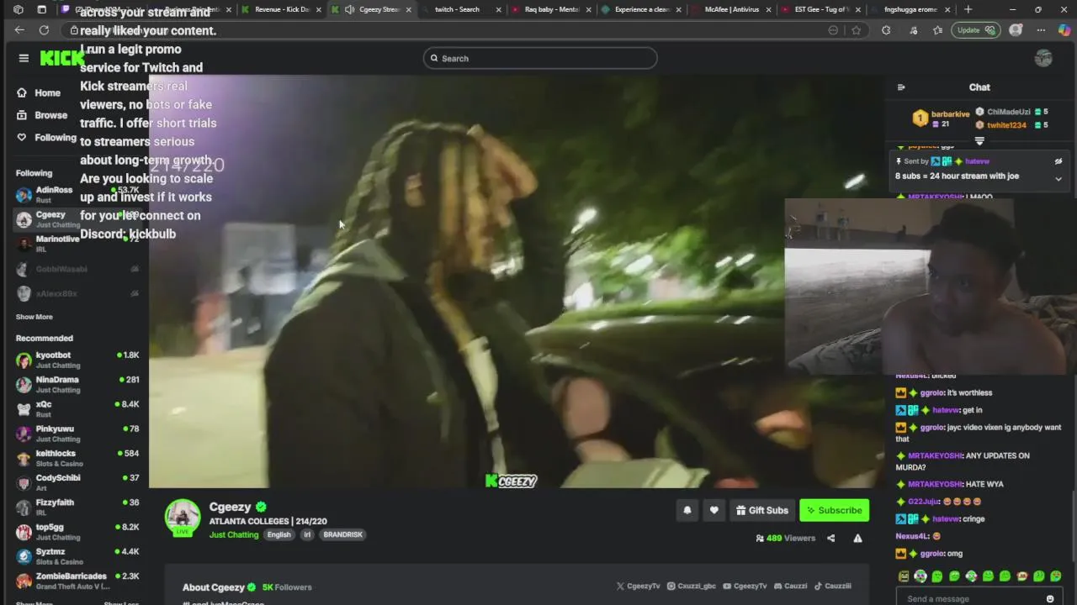Screen dimensions: 1077x605
Task: Go to Home in sidebar
Action: [x=39, y=92]
